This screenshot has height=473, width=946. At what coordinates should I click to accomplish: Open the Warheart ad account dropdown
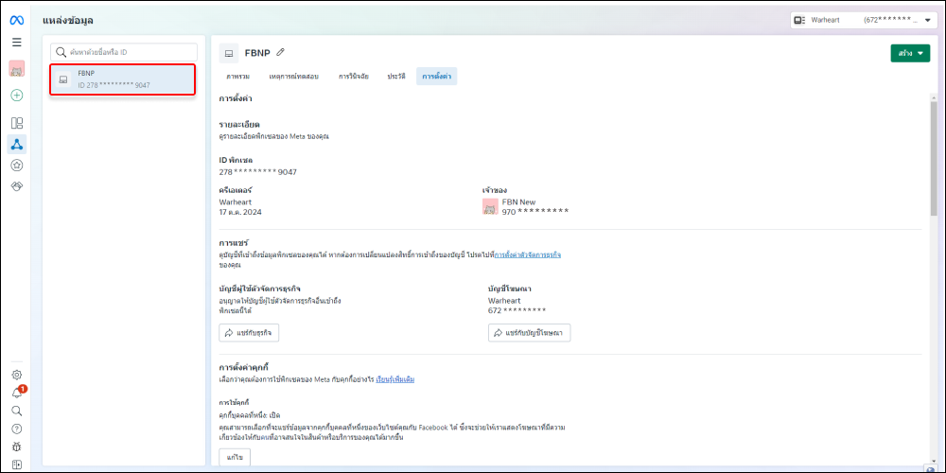864,20
